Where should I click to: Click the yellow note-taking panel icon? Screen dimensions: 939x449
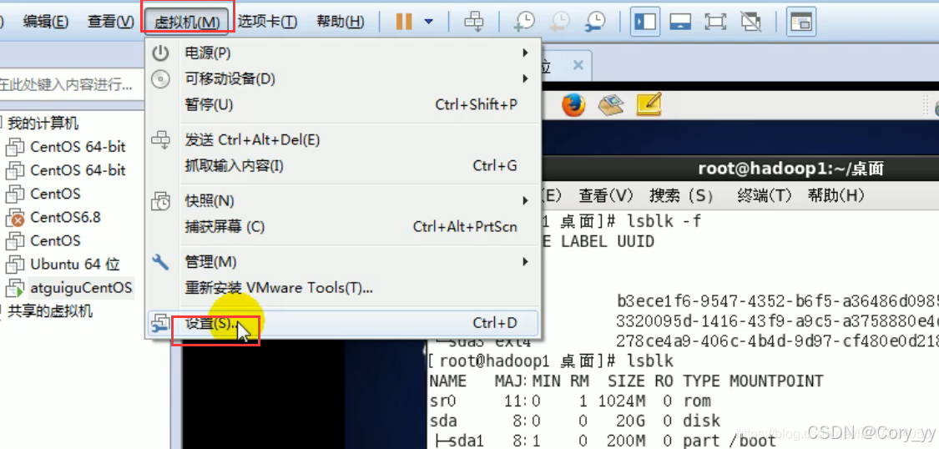point(649,105)
